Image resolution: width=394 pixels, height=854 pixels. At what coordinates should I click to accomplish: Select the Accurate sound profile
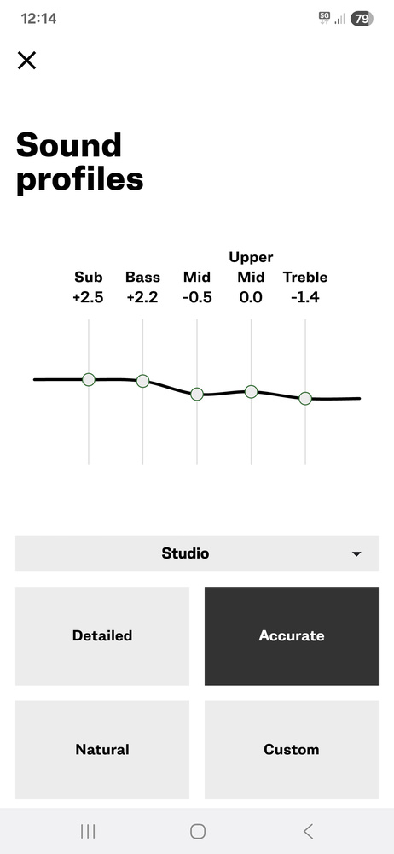click(x=291, y=635)
